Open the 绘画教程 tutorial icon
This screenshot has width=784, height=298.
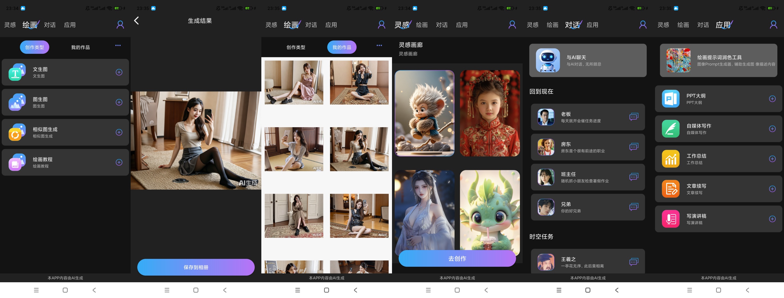pos(17,163)
